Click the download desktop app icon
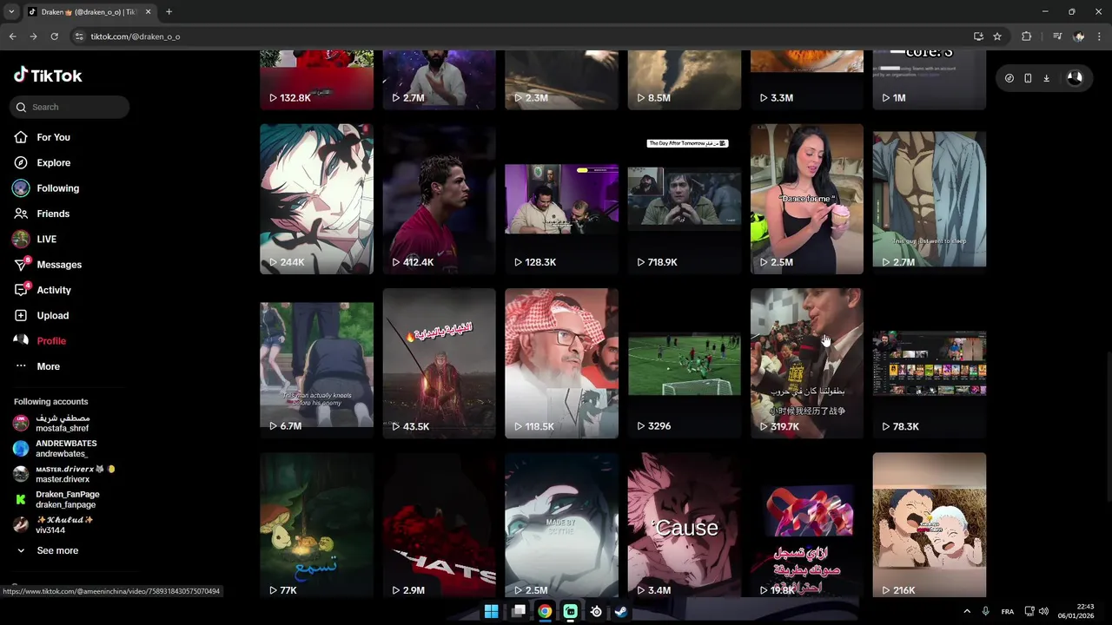 tap(1046, 78)
